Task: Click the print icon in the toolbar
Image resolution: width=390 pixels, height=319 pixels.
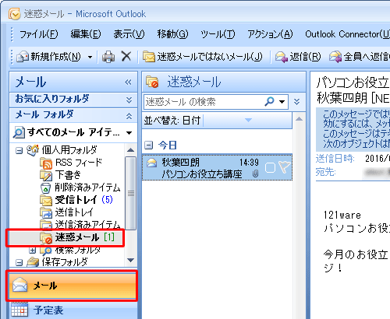Action: click(108, 57)
